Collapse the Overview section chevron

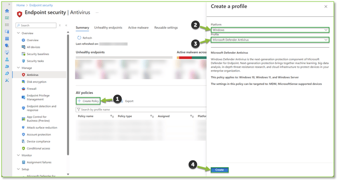click(18, 33)
